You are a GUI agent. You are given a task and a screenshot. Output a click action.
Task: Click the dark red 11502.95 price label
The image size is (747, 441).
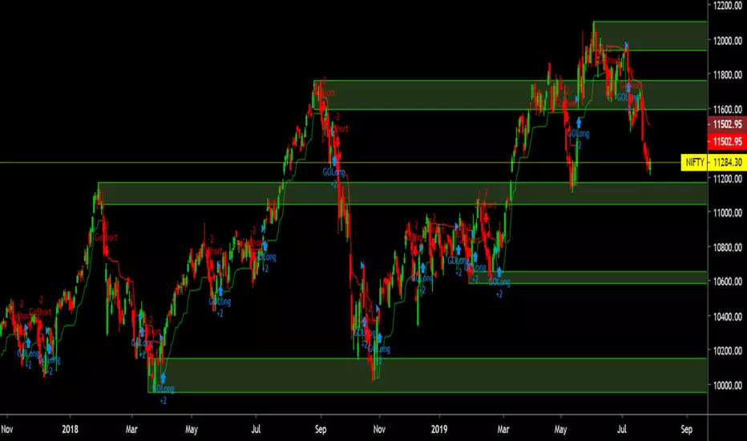coord(727,124)
